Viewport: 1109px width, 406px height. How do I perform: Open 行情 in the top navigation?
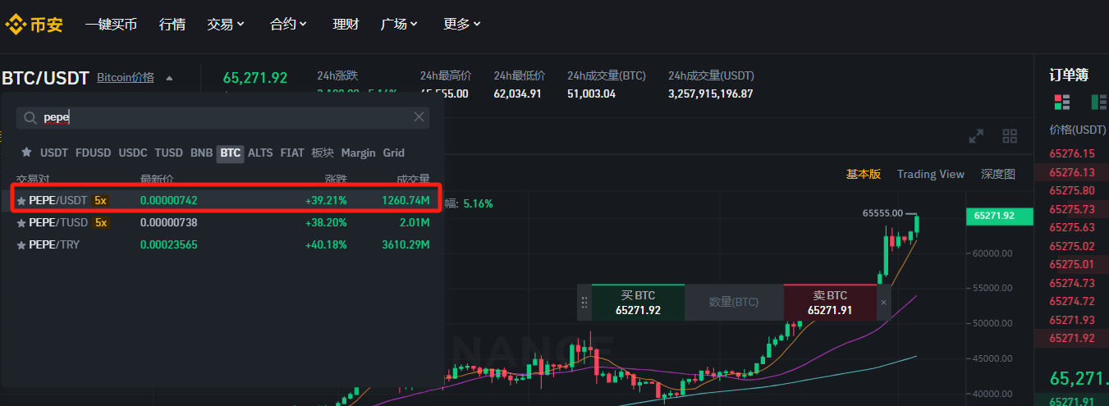pos(172,24)
